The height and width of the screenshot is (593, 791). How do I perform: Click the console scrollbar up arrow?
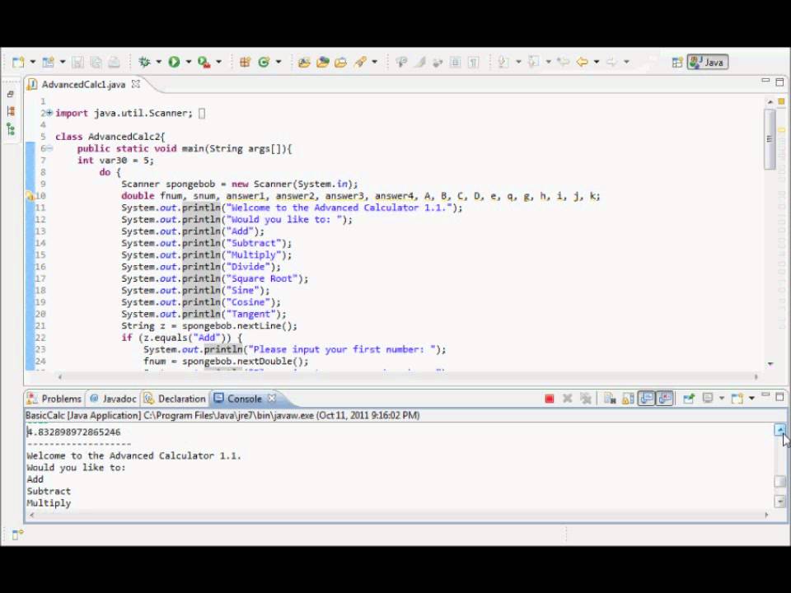click(780, 430)
